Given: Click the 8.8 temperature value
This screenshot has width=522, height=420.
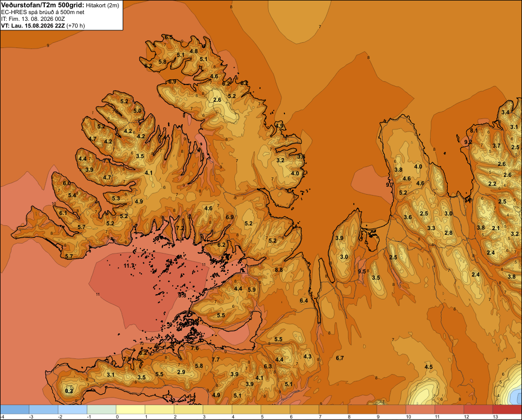Looking at the screenshot, I should click(x=279, y=270).
